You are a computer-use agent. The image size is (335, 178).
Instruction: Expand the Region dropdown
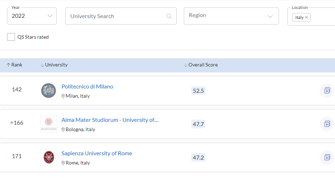click(231, 16)
